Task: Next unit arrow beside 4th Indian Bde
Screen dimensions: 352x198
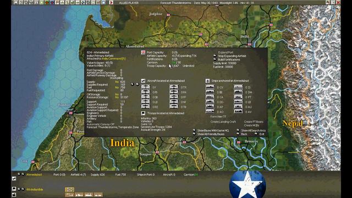Action: point(23,189)
